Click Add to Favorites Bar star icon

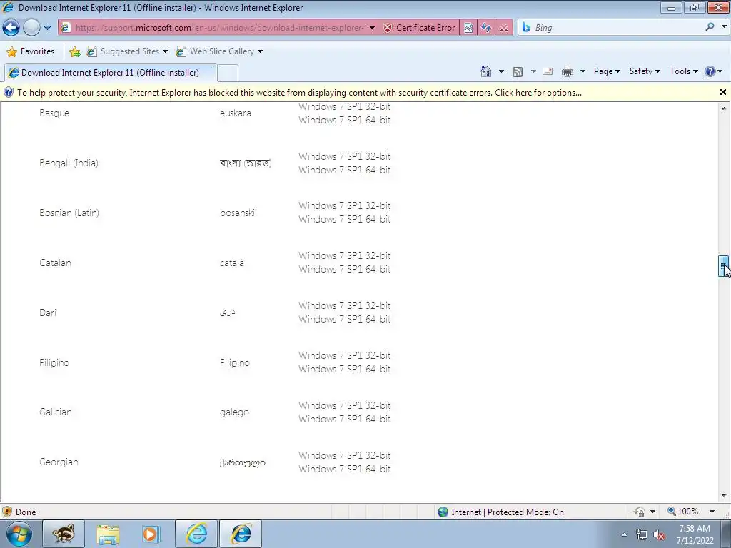pos(74,51)
